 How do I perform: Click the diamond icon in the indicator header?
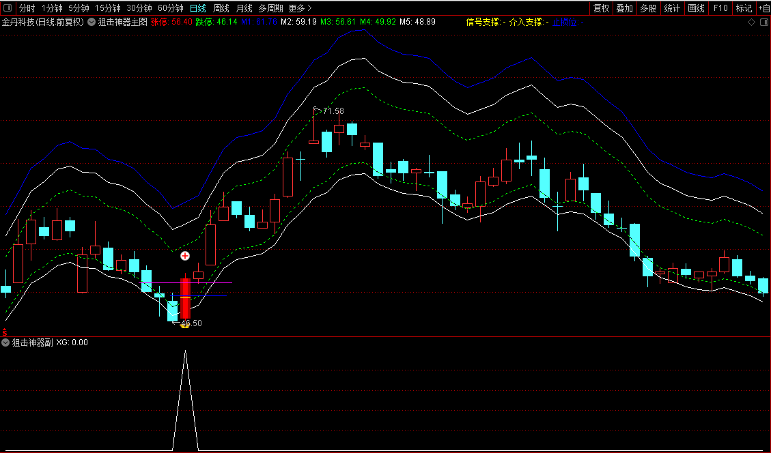[751, 22]
